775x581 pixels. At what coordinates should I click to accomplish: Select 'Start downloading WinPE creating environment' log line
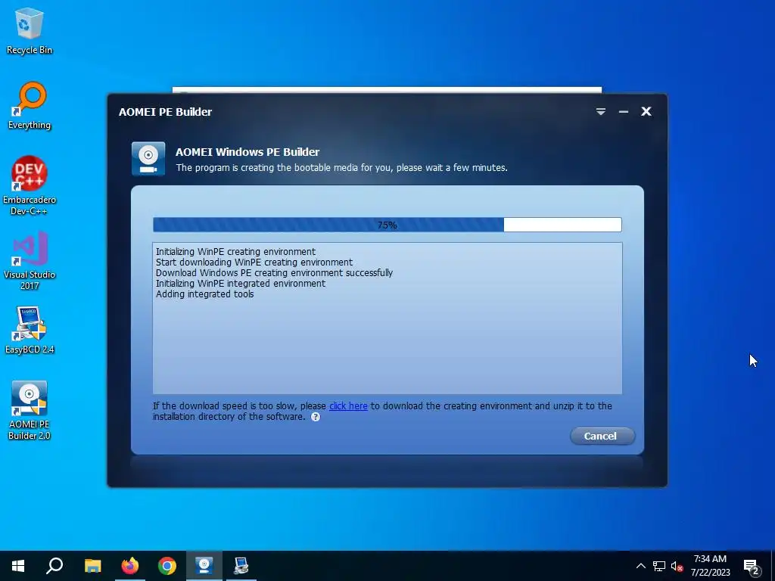point(254,263)
